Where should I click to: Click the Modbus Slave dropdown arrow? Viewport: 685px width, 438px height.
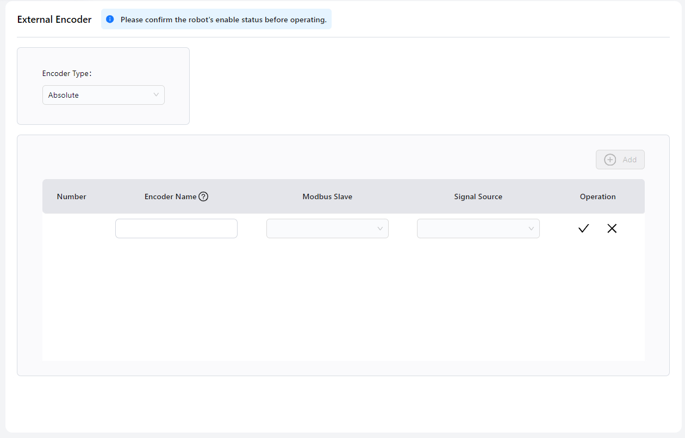(380, 228)
